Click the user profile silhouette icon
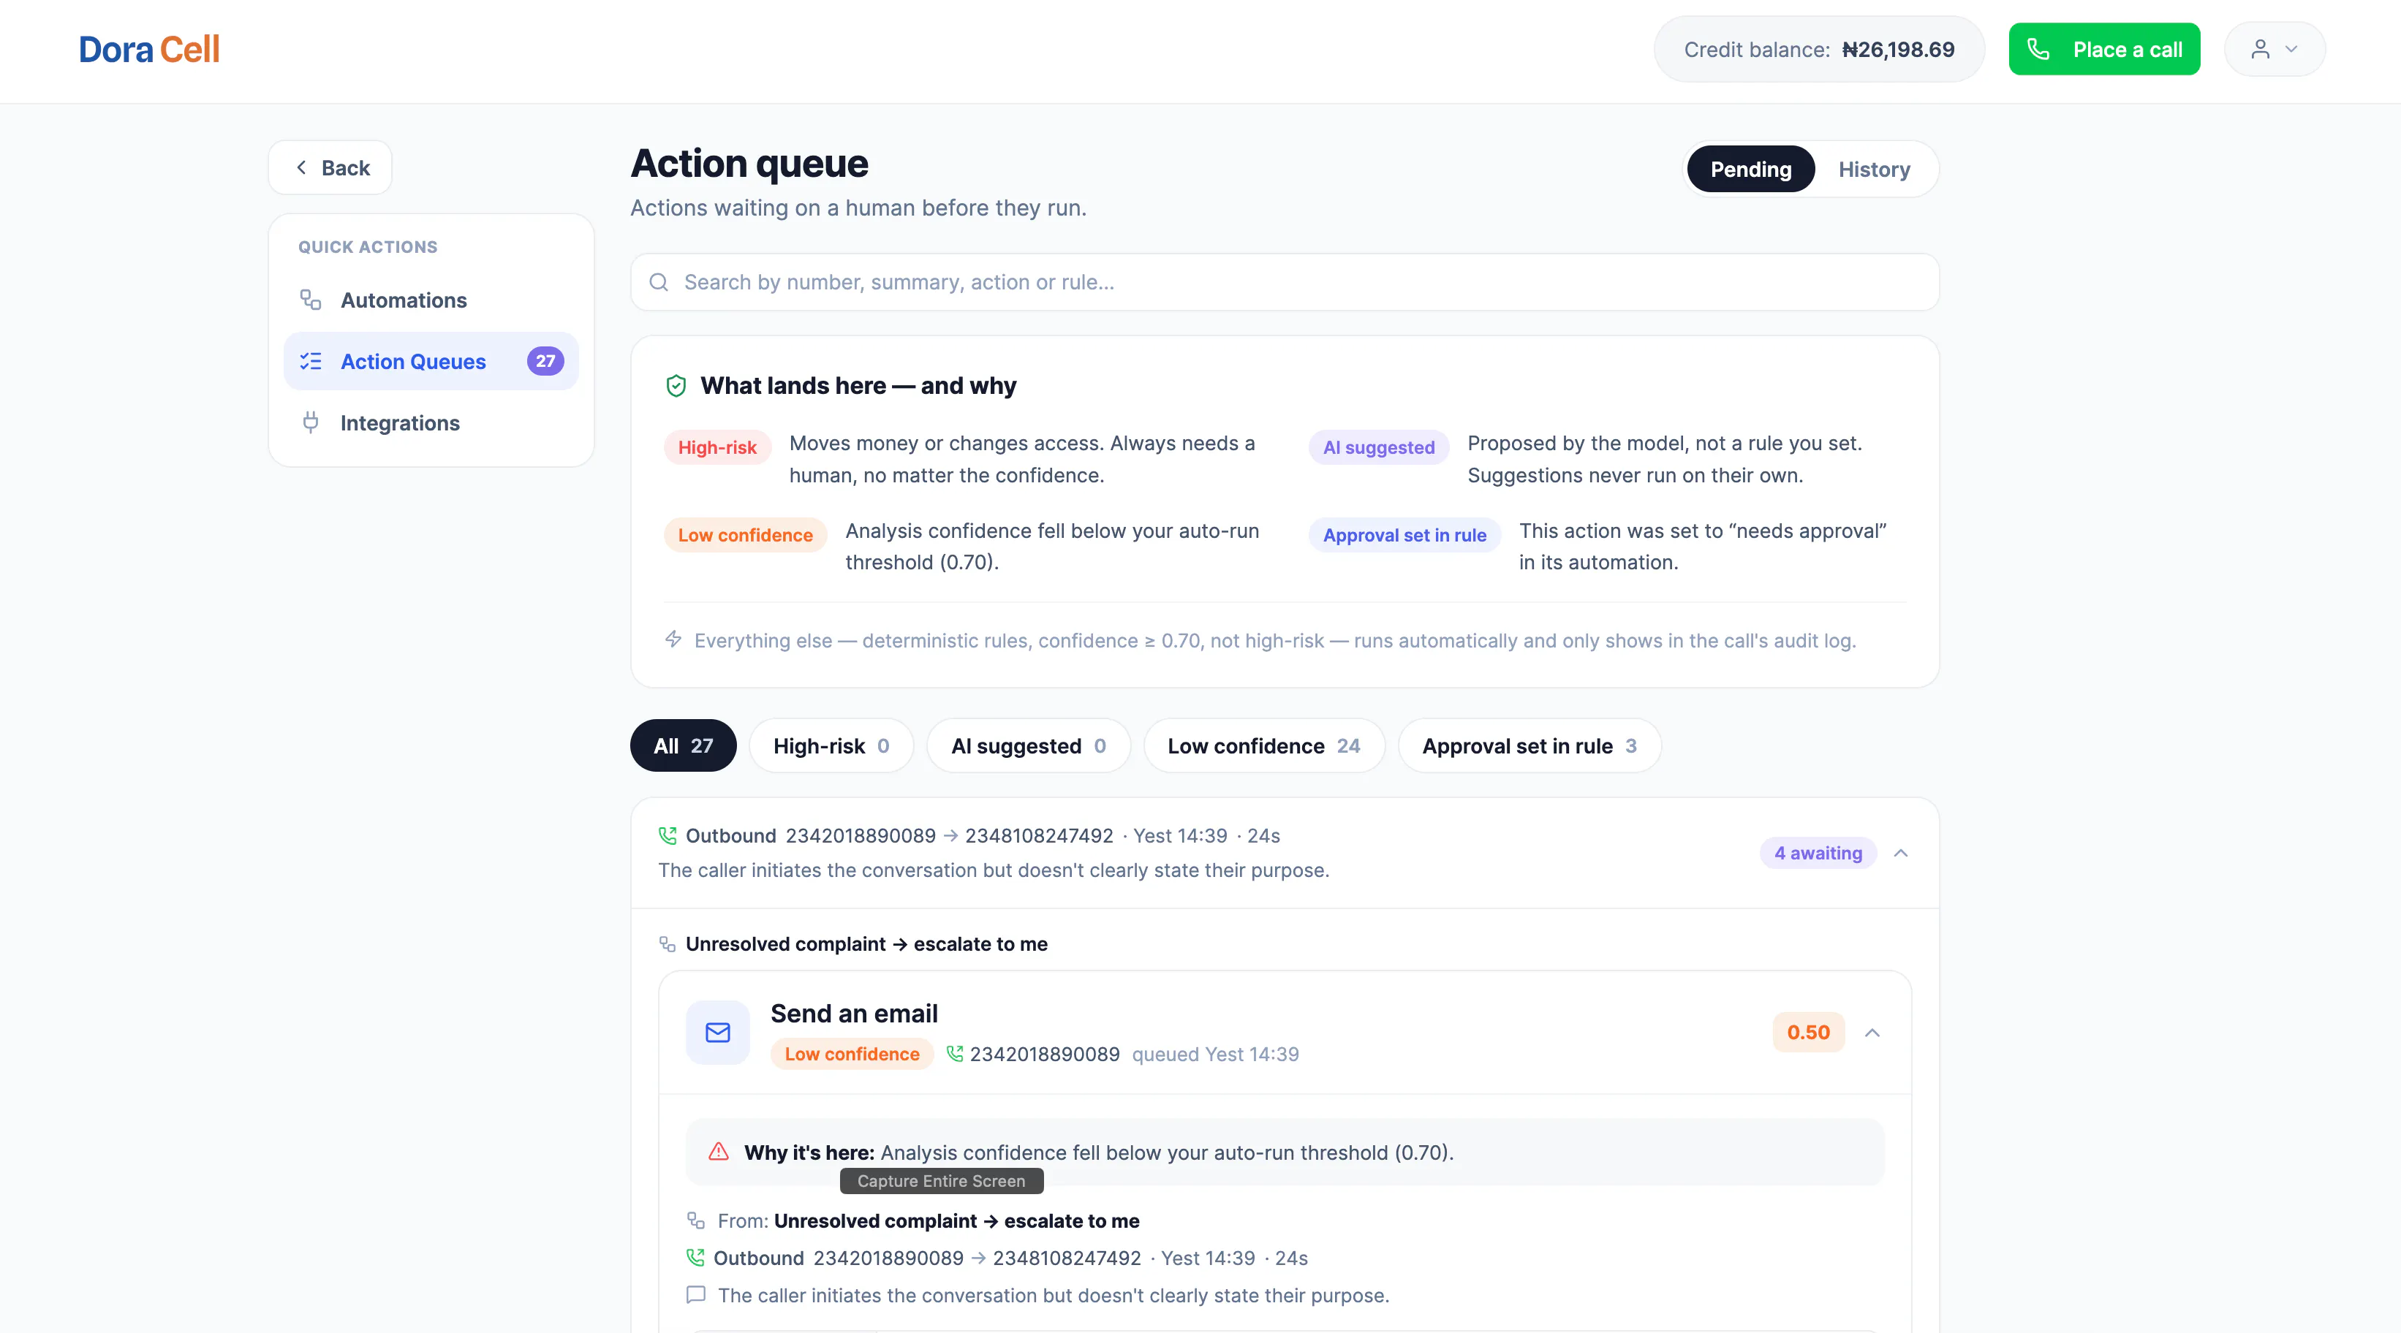2401x1333 pixels. 2260,50
